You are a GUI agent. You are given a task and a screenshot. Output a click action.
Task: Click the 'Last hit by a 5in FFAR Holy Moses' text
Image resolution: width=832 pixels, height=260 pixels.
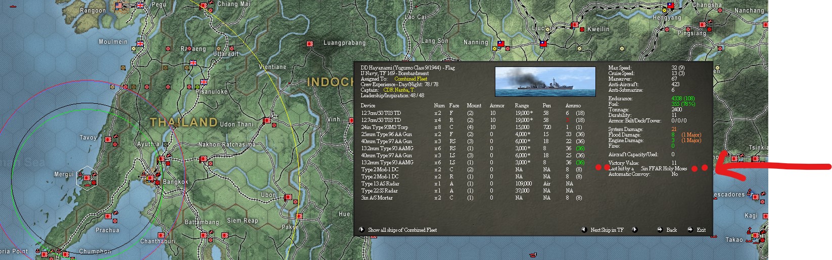point(648,169)
